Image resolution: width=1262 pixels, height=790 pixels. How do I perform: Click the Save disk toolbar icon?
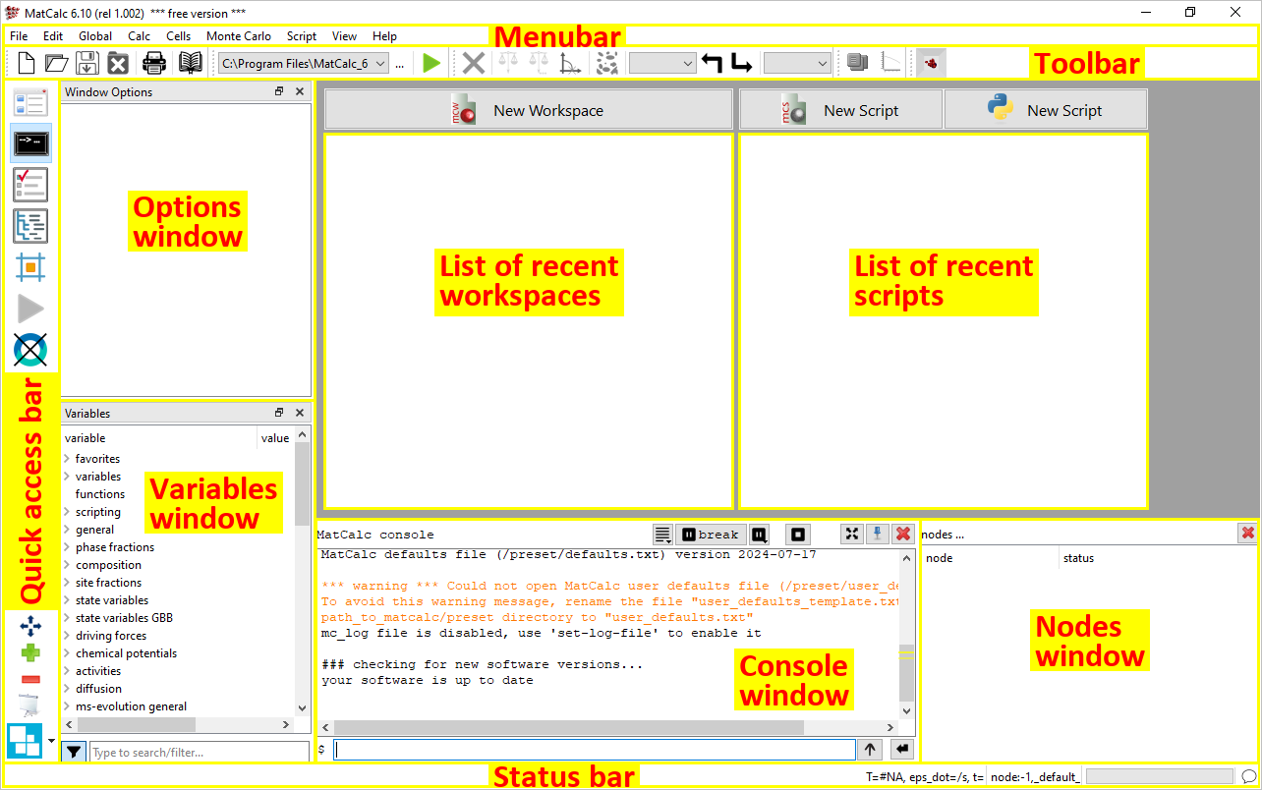[87, 64]
